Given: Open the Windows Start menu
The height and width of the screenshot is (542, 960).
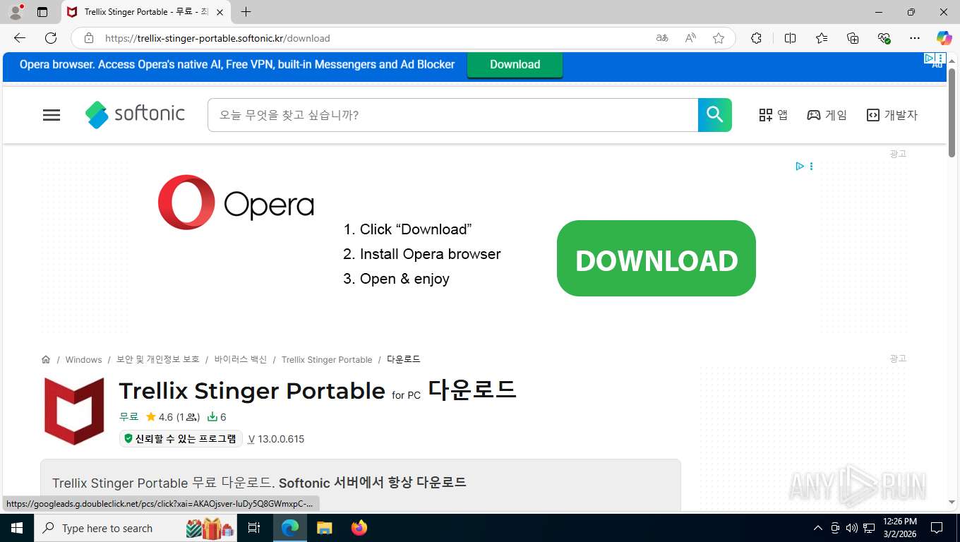Looking at the screenshot, I should pyautogui.click(x=16, y=528).
